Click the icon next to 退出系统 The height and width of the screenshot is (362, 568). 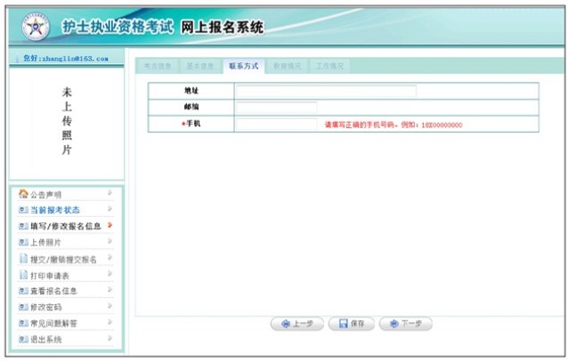tap(23, 340)
